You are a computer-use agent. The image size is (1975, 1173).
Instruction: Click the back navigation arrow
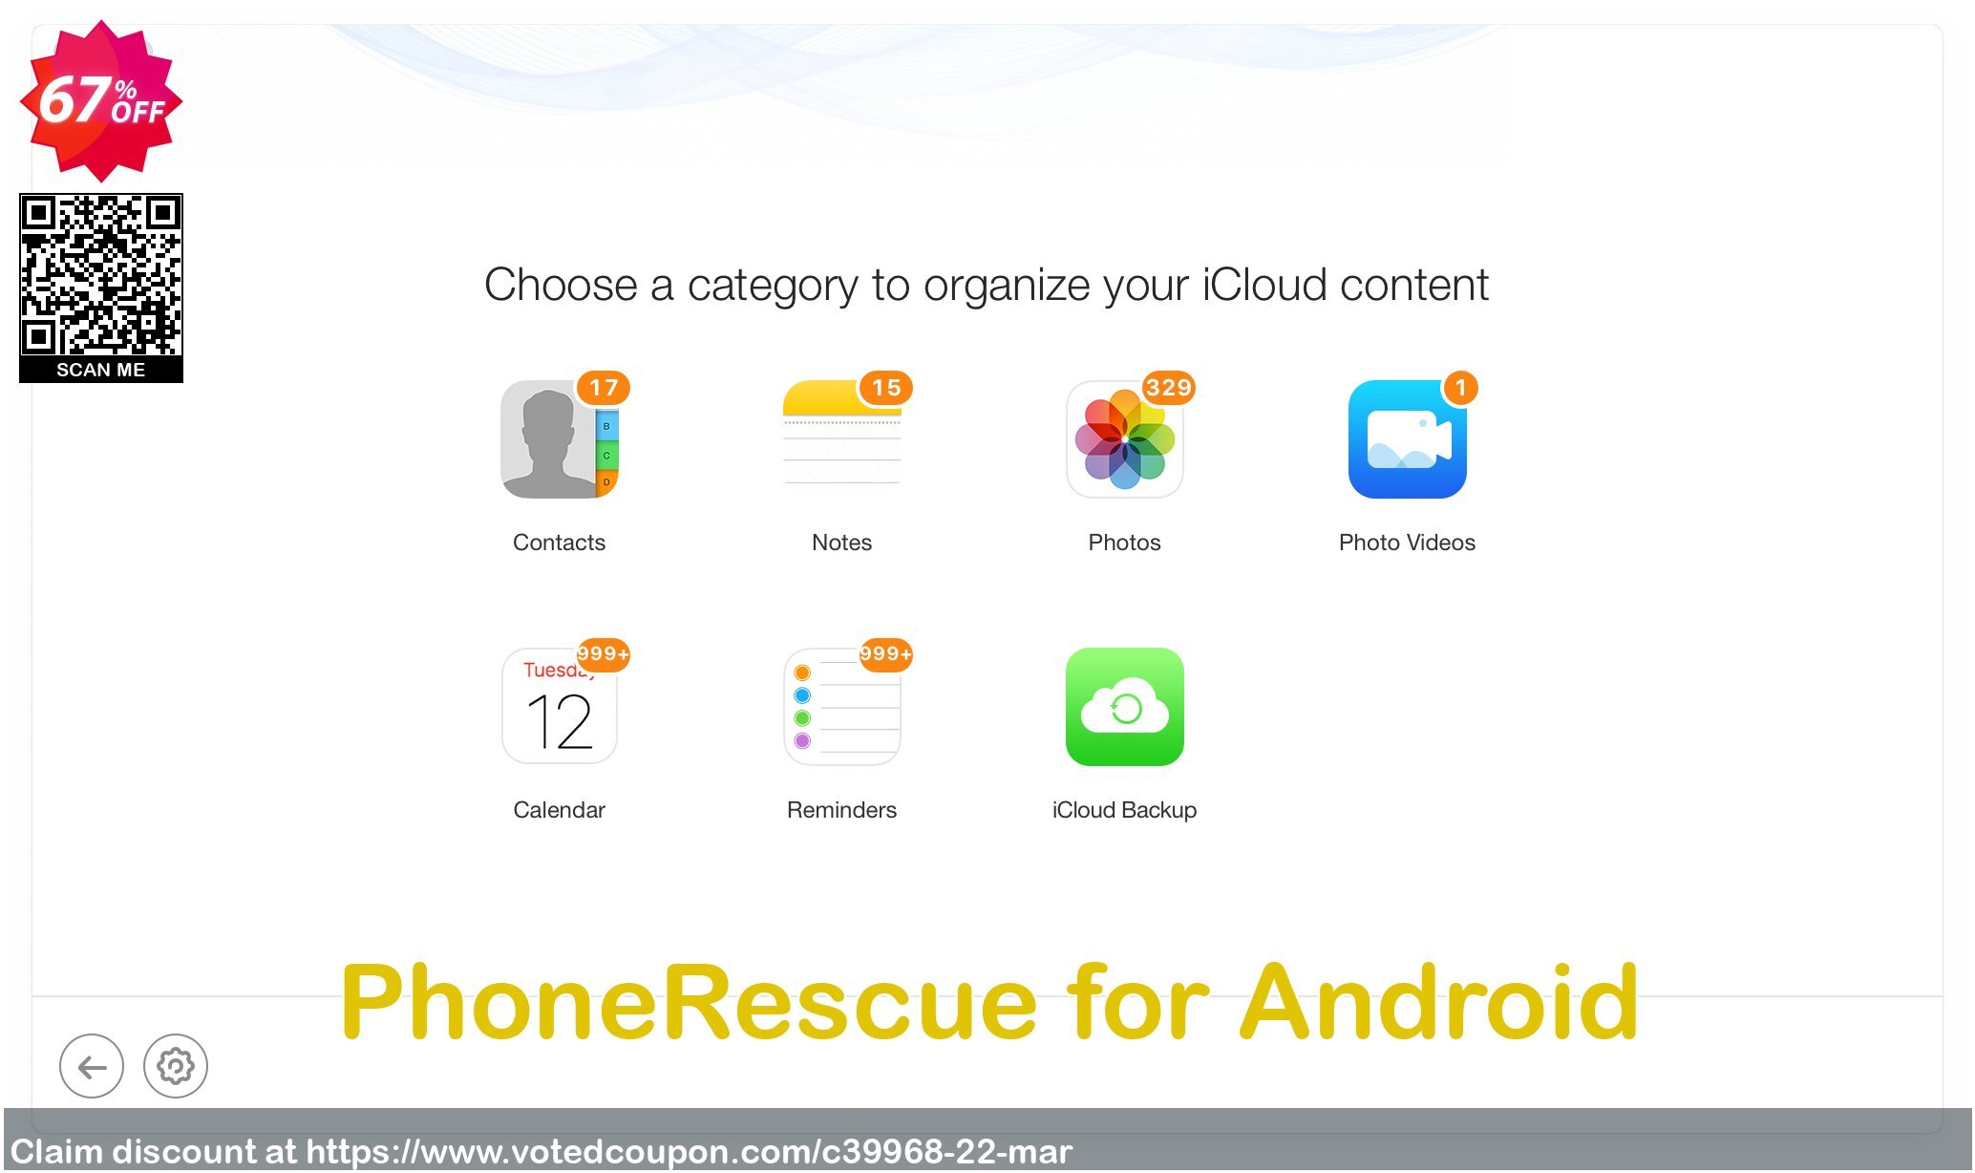pyautogui.click(x=91, y=1065)
